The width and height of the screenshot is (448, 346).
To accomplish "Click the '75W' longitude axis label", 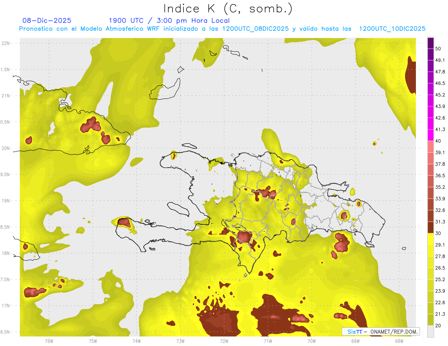I will pos(93,341).
